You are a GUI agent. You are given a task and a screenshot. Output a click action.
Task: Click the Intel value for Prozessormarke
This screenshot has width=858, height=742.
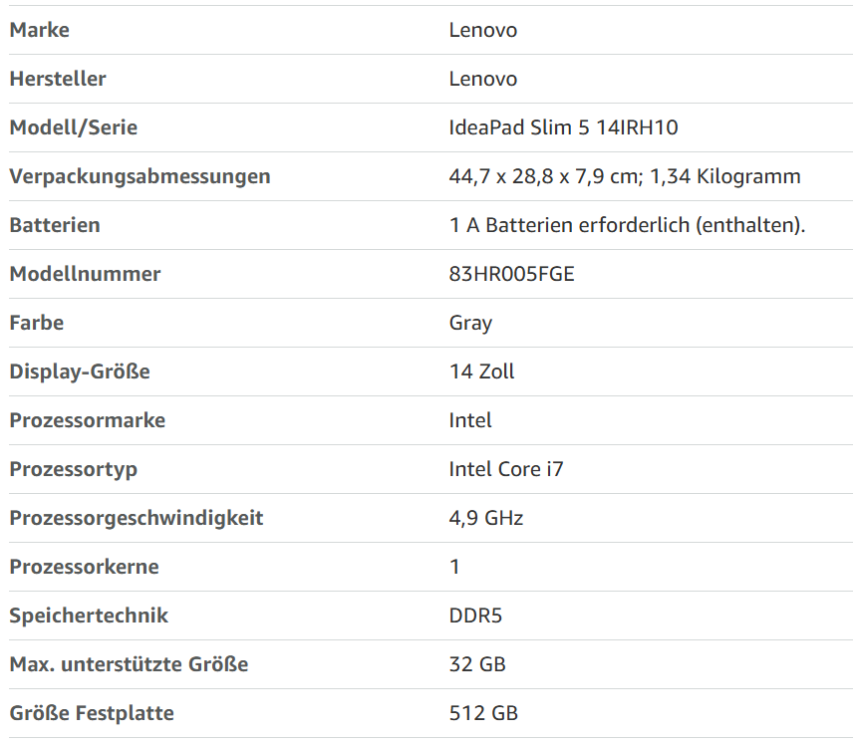point(470,420)
